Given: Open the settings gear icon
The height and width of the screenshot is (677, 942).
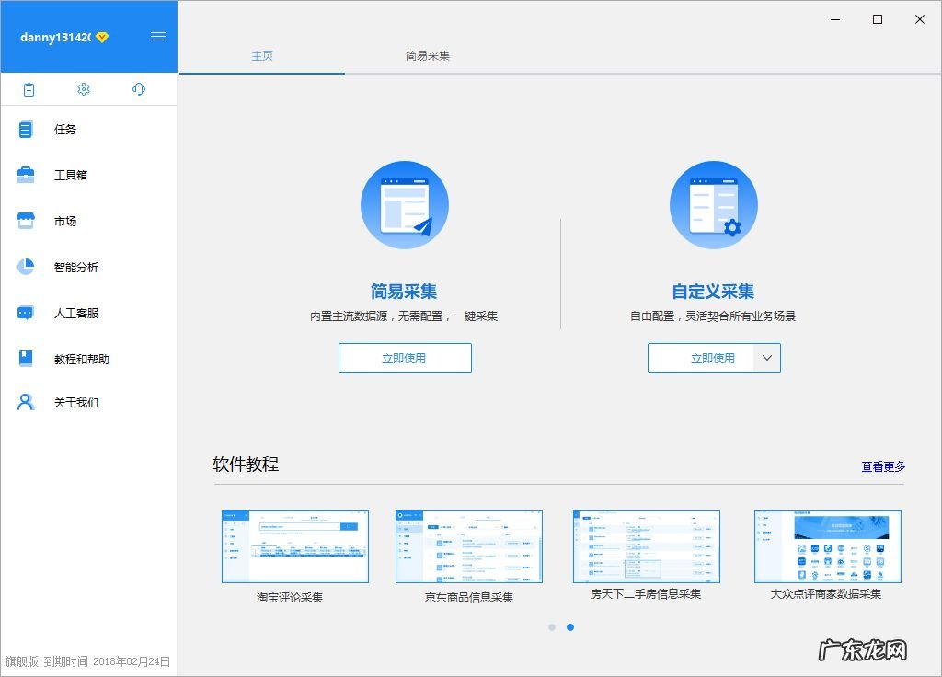Looking at the screenshot, I should coord(84,89).
